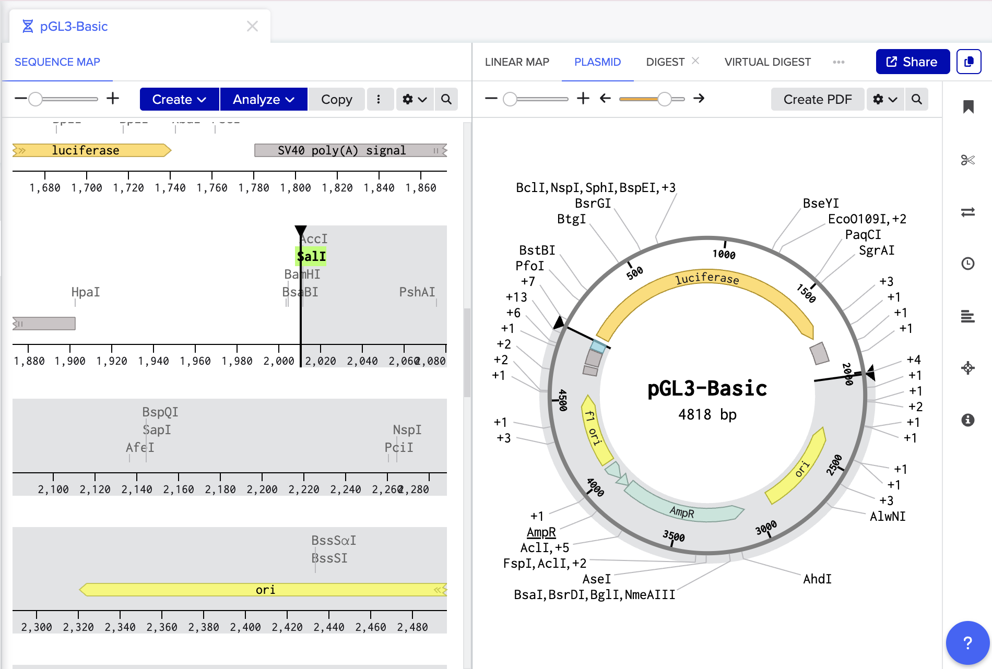Open the Create dropdown menu
The height and width of the screenshot is (669, 992).
click(179, 99)
